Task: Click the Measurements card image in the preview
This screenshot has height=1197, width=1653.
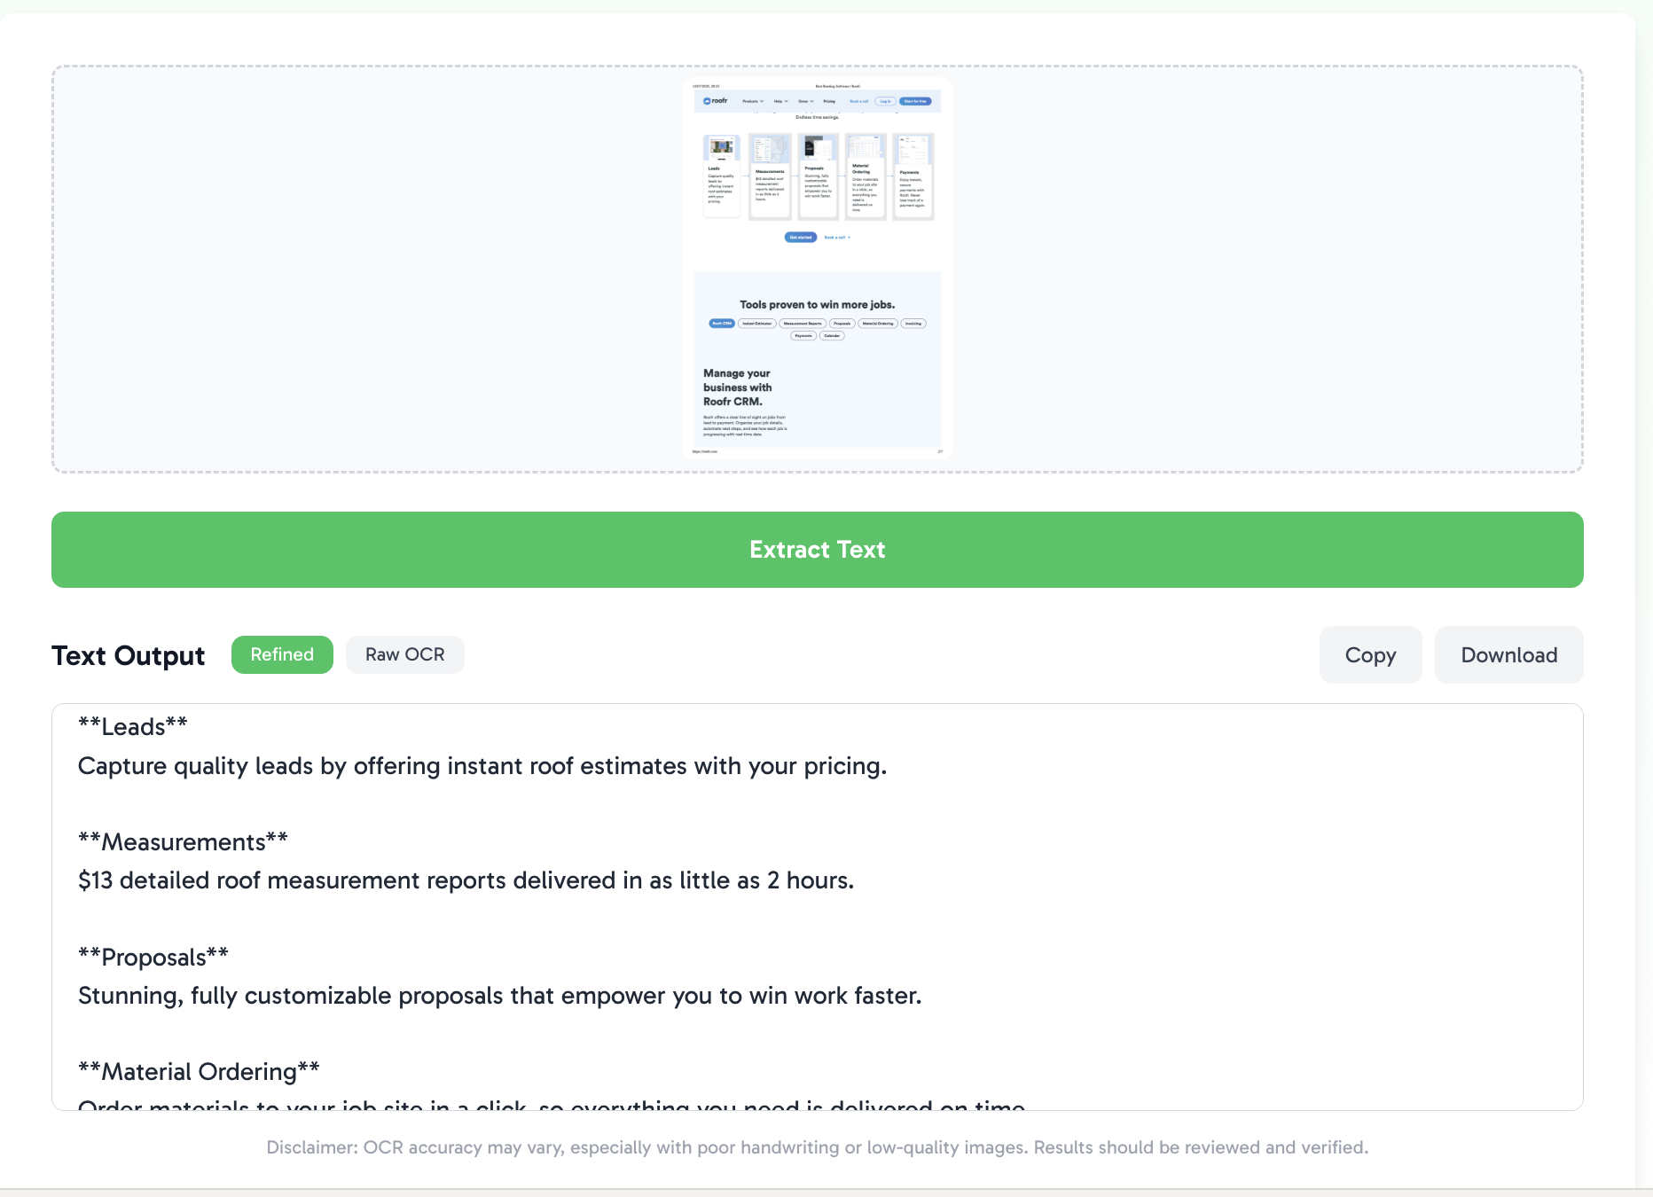Action: pos(770,150)
